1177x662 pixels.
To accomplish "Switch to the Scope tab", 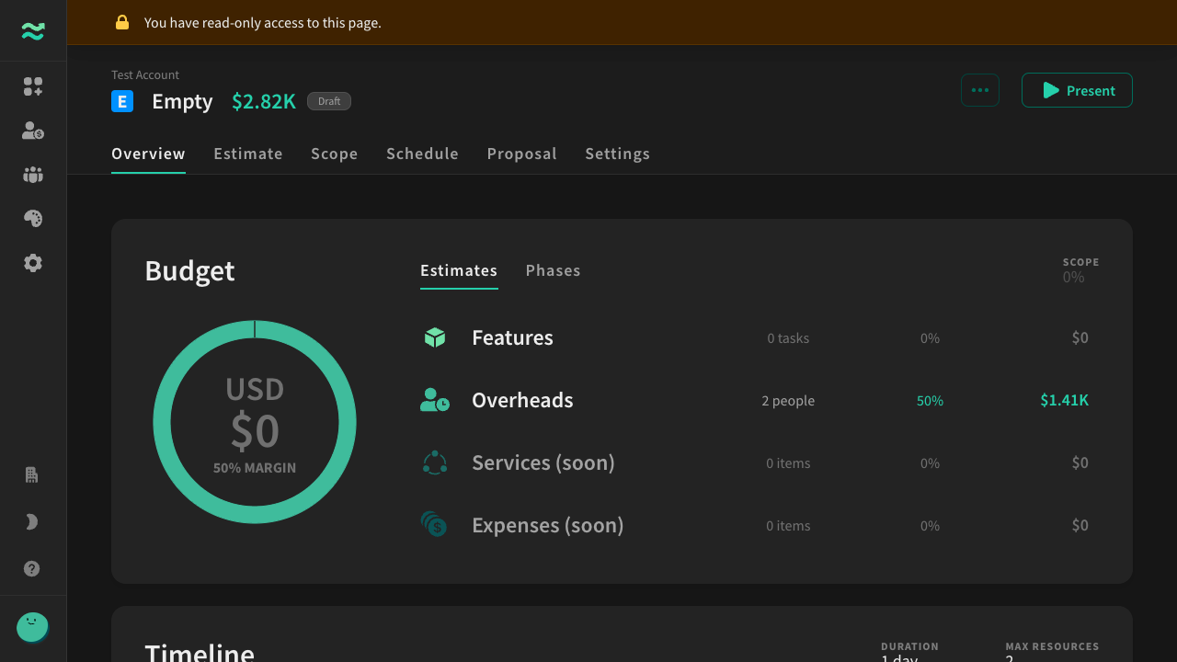I will pyautogui.click(x=335, y=154).
